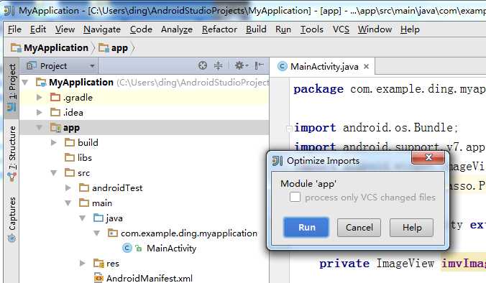486x283 pixels.
Task: Click the MyApplication breadcrumb folder icon
Action: [16, 47]
